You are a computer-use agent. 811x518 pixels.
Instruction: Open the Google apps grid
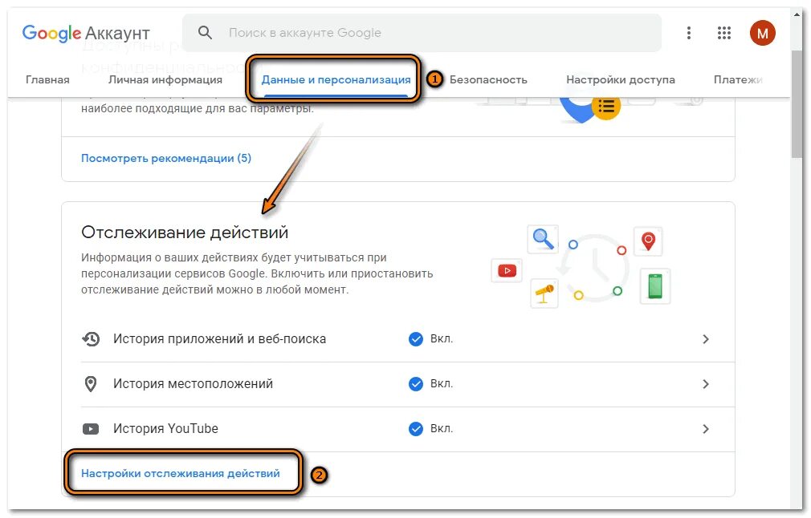coord(724,33)
